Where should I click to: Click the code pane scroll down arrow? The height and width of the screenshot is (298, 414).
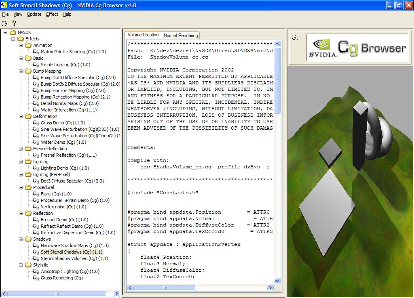coord(277,281)
